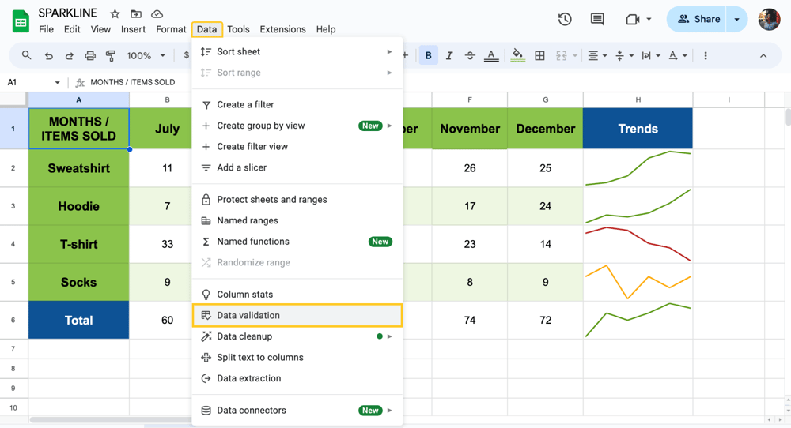The height and width of the screenshot is (428, 791).
Task: Open the comments icon
Action: (597, 19)
